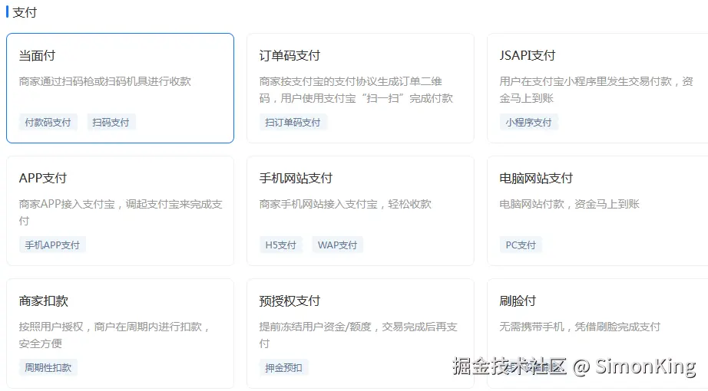Click description 商家按支付宝的支付协议生成订单二维码
The height and width of the screenshot is (391, 708).
[x=356, y=90]
